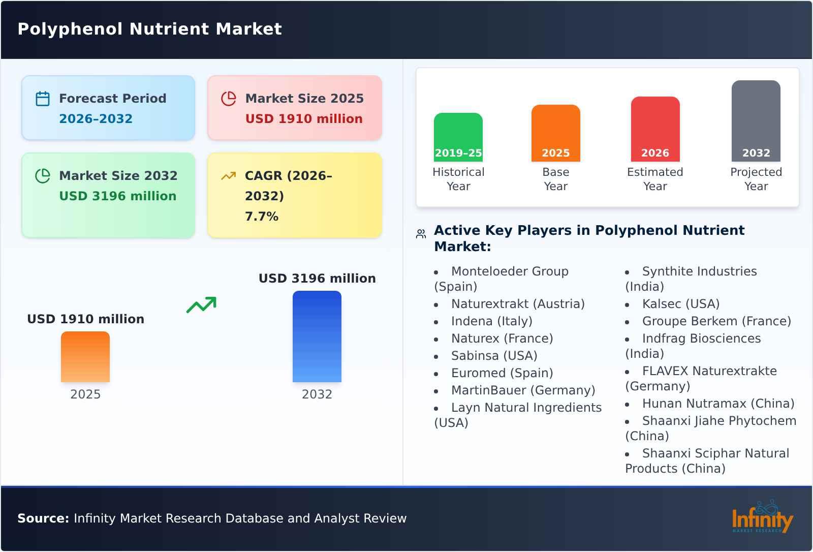
Task: Select the 2032 Projected Year label
Action: click(756, 179)
